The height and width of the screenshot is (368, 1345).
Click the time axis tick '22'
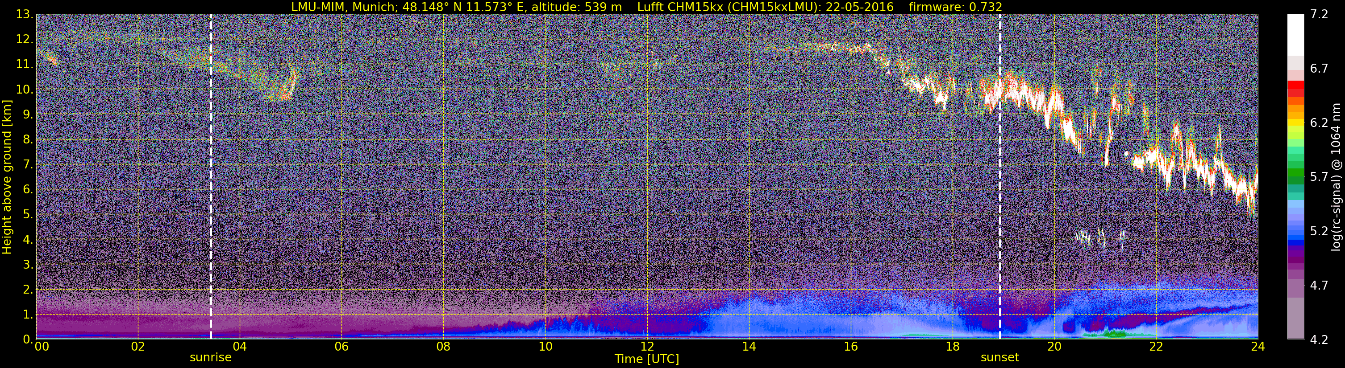pos(1156,347)
